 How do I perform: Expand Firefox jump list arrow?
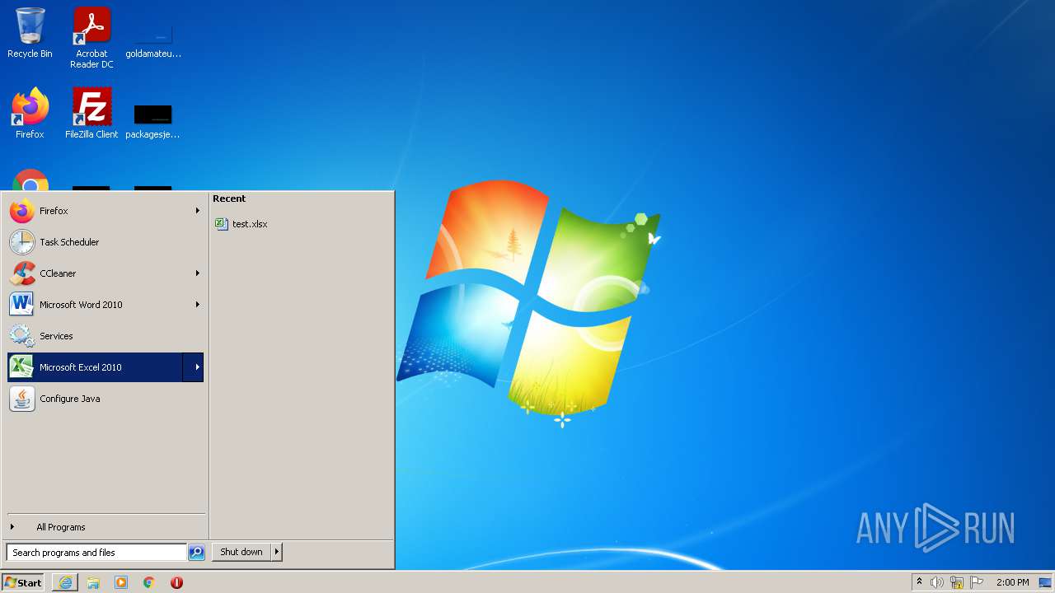(197, 211)
